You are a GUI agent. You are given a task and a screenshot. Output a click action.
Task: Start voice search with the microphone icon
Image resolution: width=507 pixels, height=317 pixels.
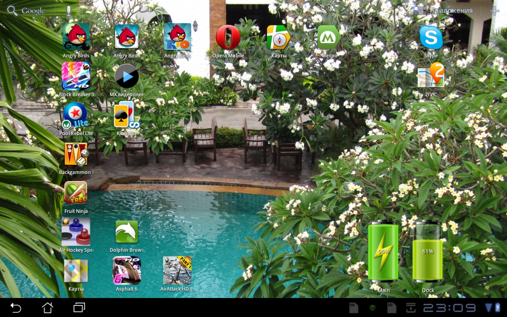coord(69,11)
